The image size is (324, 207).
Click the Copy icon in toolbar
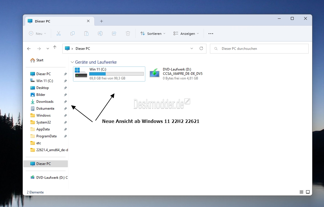pos(72,34)
